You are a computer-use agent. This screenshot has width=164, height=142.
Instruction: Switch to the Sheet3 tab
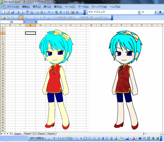click(x=51, y=134)
